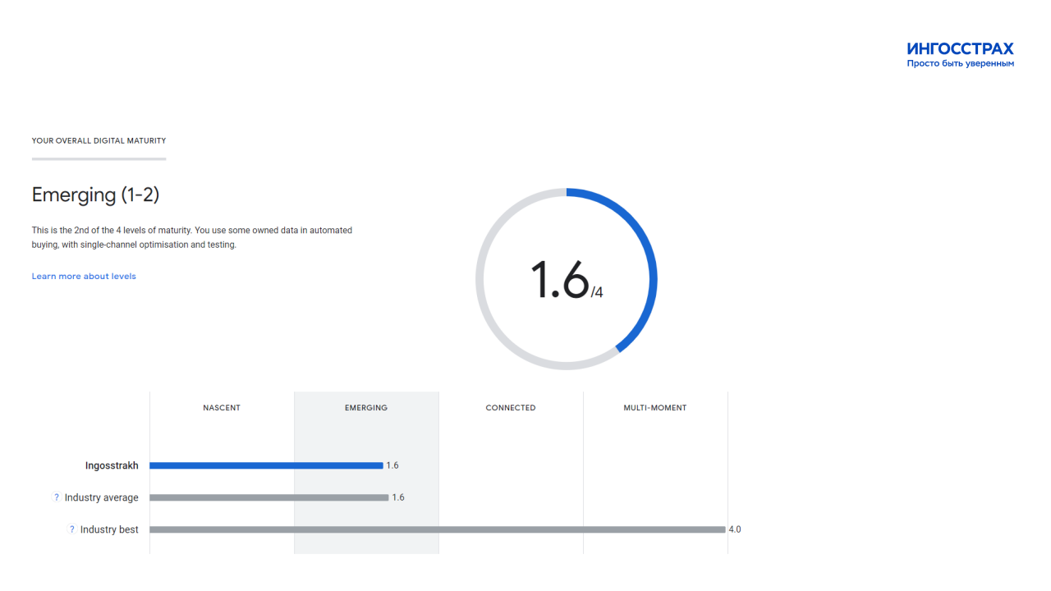This screenshot has height=591, width=1051.
Task: Click the help icon beside Industry best
Action: (x=72, y=529)
